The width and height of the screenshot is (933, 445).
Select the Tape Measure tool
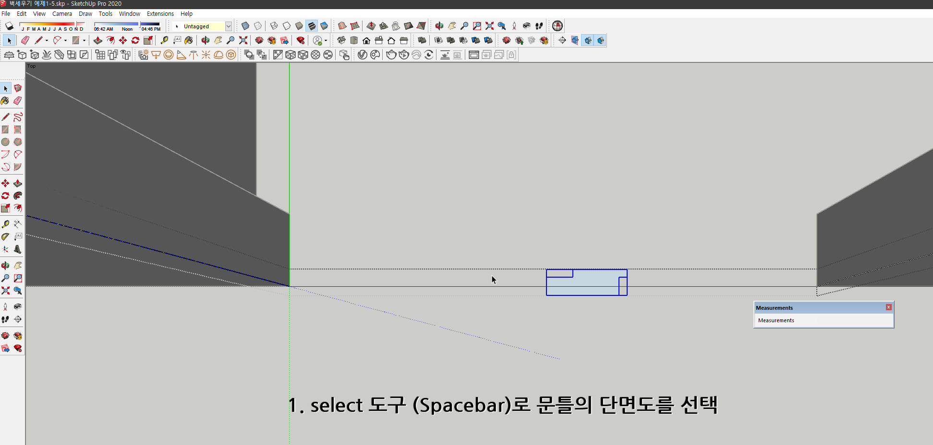pyautogui.click(x=164, y=40)
